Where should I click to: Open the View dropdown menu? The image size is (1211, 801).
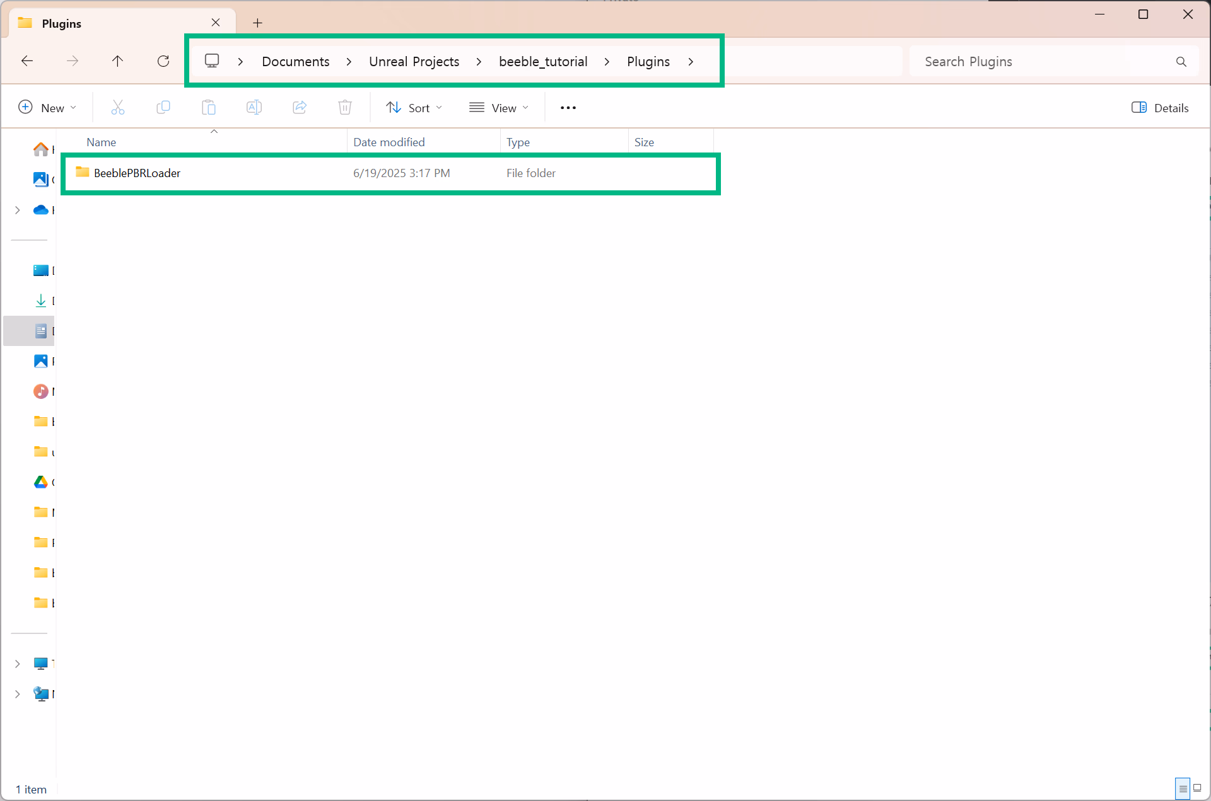click(x=499, y=108)
